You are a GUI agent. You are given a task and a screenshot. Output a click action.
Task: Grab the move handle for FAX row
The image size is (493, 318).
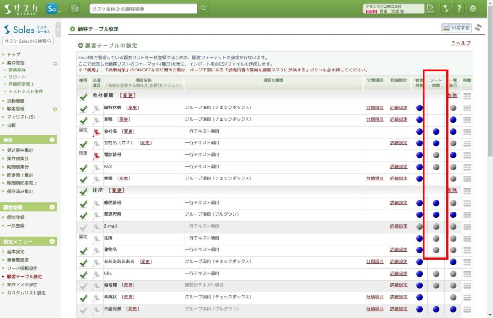467,167
